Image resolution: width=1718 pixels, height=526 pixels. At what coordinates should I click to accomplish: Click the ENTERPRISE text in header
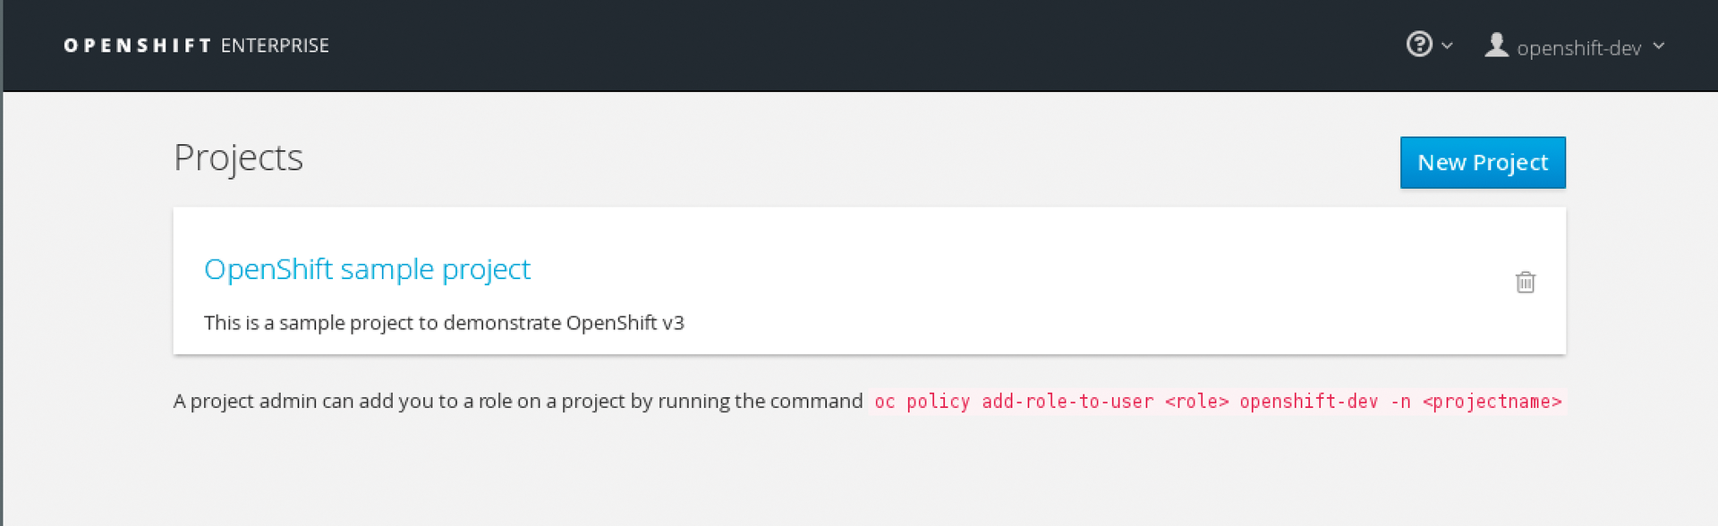pyautogui.click(x=275, y=46)
